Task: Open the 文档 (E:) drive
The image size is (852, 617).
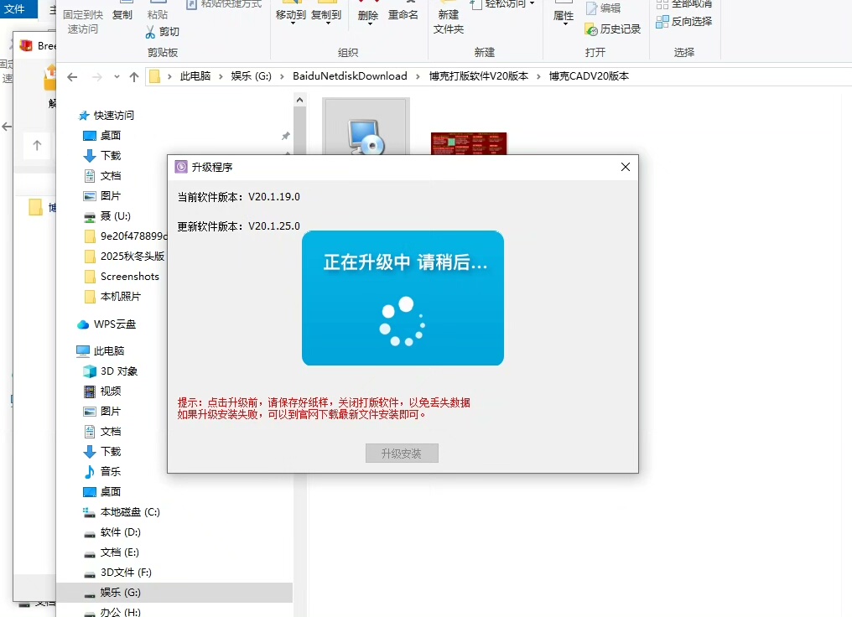Action: pyautogui.click(x=120, y=552)
